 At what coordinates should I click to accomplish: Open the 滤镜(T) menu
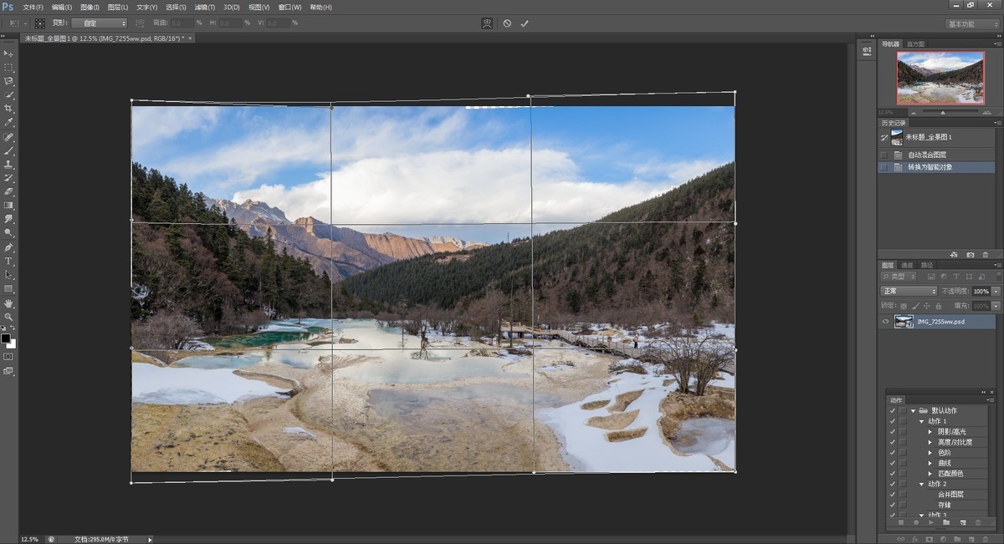click(206, 7)
